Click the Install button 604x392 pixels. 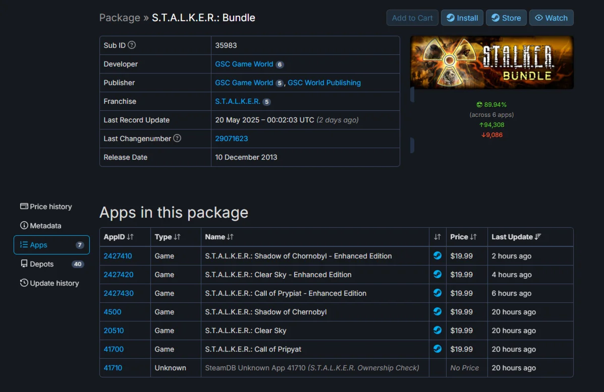[462, 18]
